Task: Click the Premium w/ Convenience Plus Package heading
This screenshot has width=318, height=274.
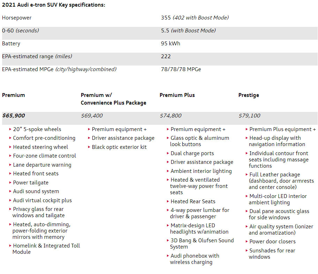Action: (x=113, y=99)
